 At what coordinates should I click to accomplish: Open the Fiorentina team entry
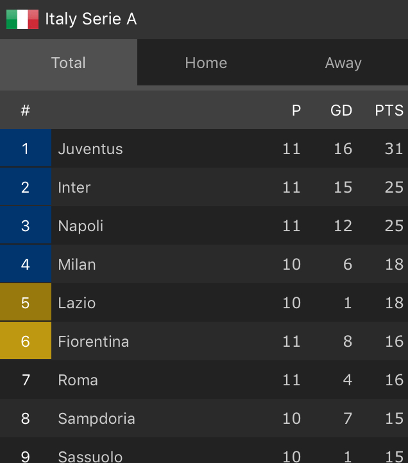[94, 342]
